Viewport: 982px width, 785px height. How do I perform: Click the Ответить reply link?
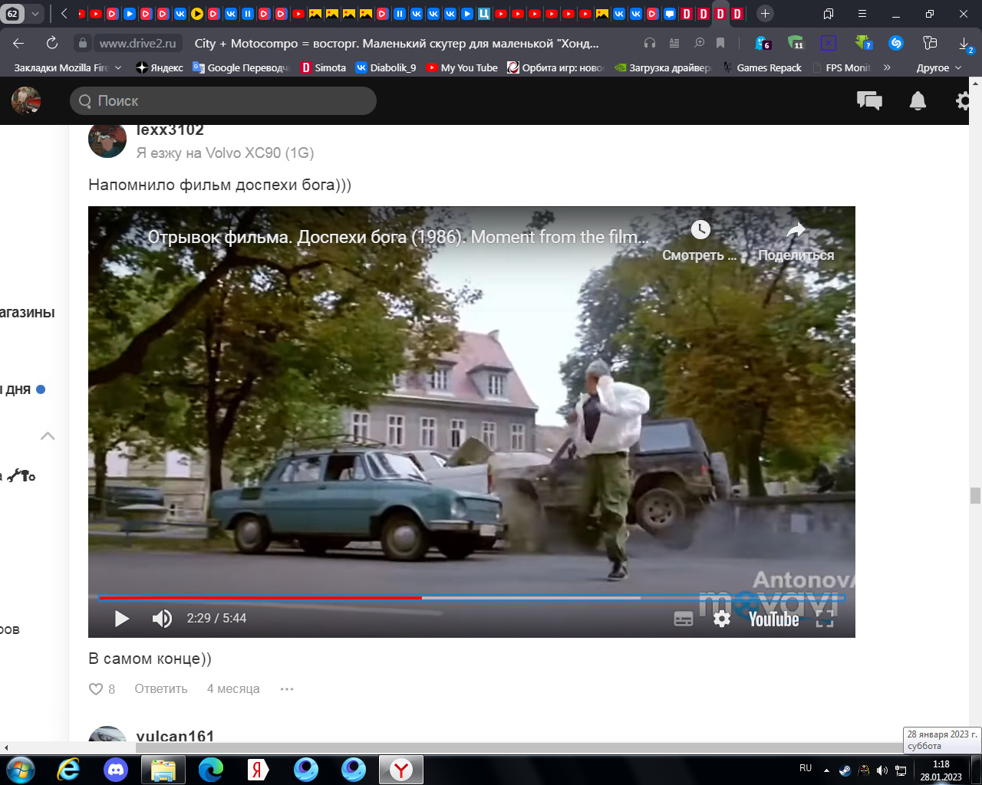pos(161,689)
